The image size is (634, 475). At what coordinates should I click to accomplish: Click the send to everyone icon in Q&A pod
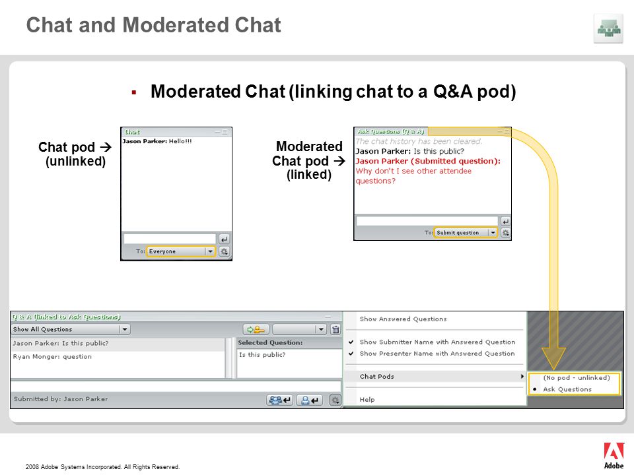tap(280, 400)
